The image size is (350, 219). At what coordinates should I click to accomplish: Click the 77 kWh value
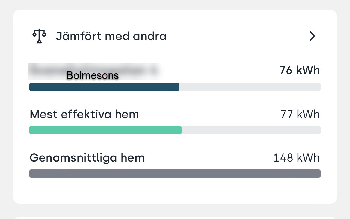(300, 114)
